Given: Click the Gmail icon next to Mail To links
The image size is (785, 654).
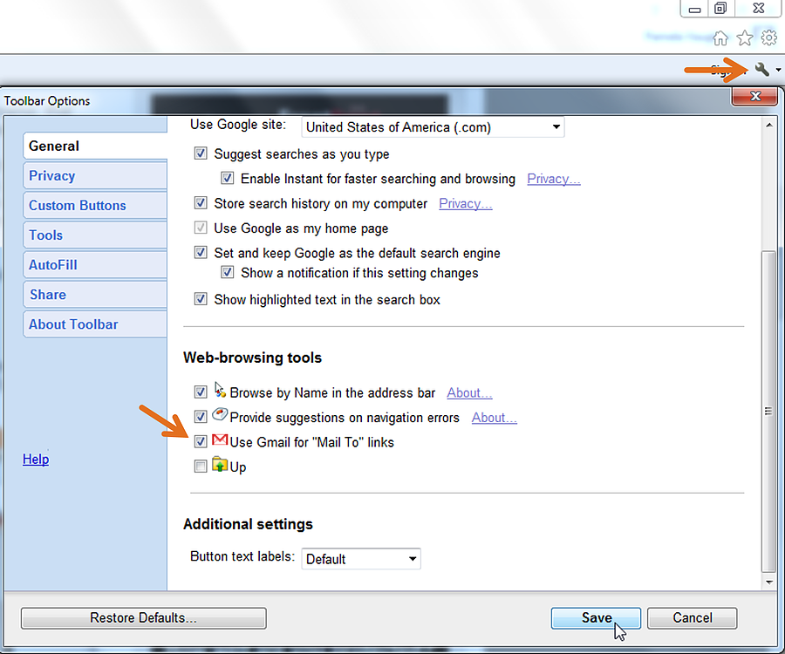Looking at the screenshot, I should coord(219,440).
